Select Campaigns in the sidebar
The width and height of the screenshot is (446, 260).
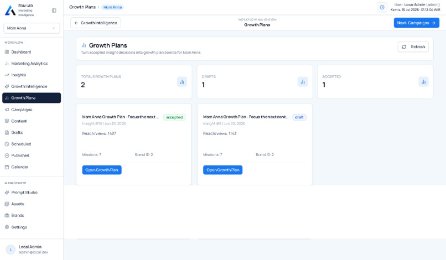[32, 110]
